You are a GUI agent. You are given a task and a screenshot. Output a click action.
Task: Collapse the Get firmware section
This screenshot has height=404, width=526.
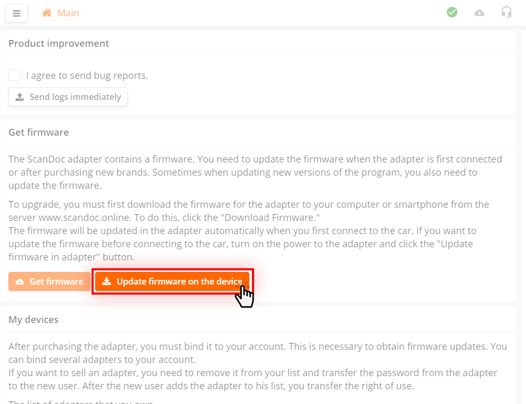pyautogui.click(x=38, y=132)
